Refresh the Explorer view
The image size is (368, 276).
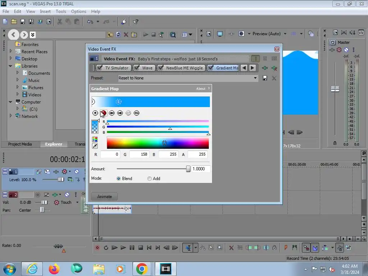(118, 35)
